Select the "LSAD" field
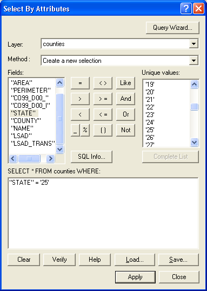 pyautogui.click(x=21, y=136)
